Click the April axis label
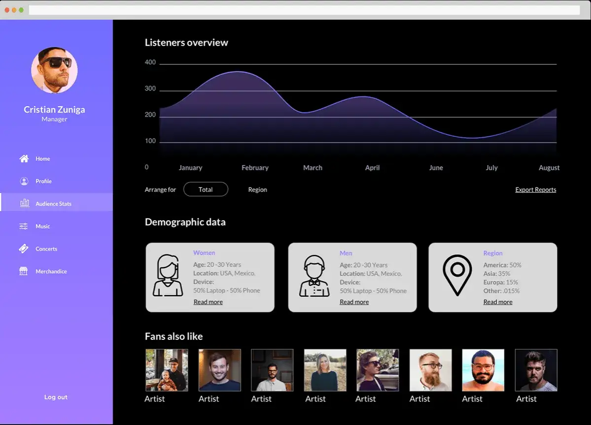Viewport: 591px width, 425px height. (372, 168)
